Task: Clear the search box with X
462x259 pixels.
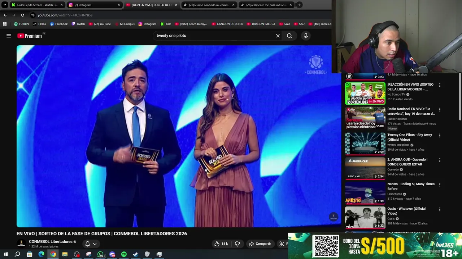Action: pos(278,36)
